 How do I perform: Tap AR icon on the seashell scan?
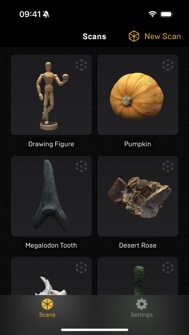click(81, 268)
